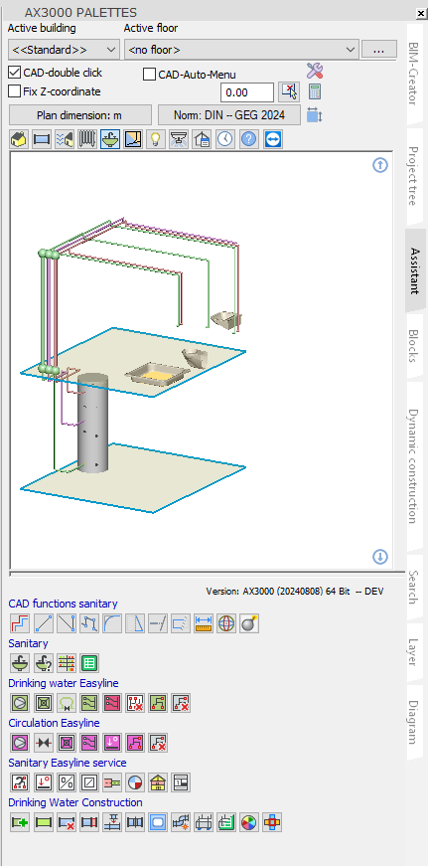Click the add pipe green plus icon
Screen dimensions: 428x866
pyautogui.click(x=20, y=822)
